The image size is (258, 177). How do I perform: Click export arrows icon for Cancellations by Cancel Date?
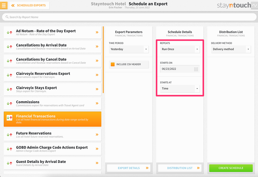coord(9,61)
